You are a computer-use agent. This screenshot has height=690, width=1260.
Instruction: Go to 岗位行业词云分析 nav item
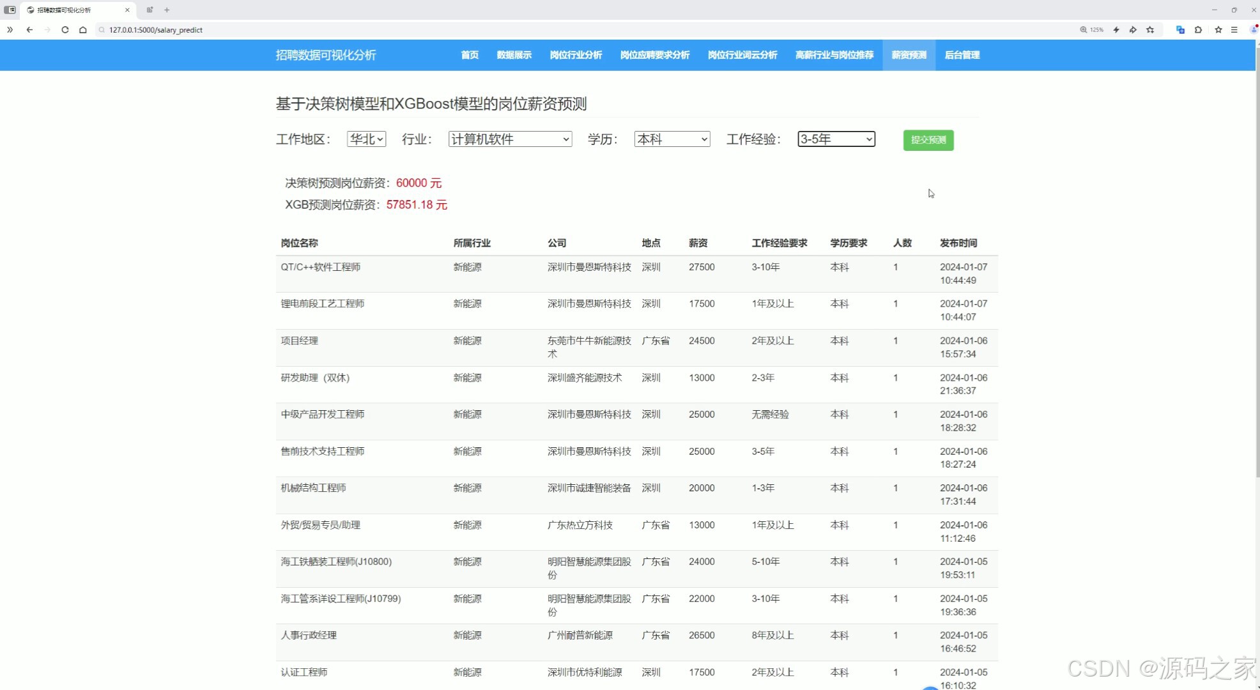coord(742,55)
